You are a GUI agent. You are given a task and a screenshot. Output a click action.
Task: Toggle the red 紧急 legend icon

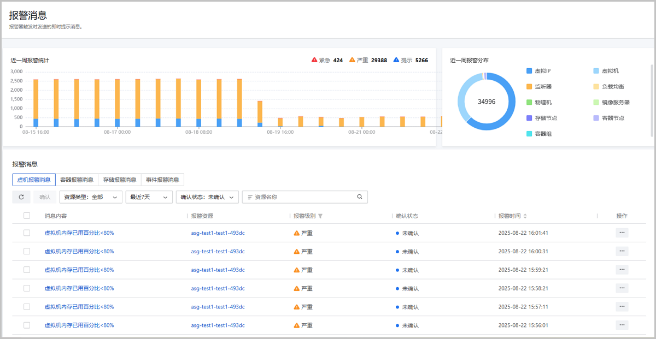coord(314,60)
